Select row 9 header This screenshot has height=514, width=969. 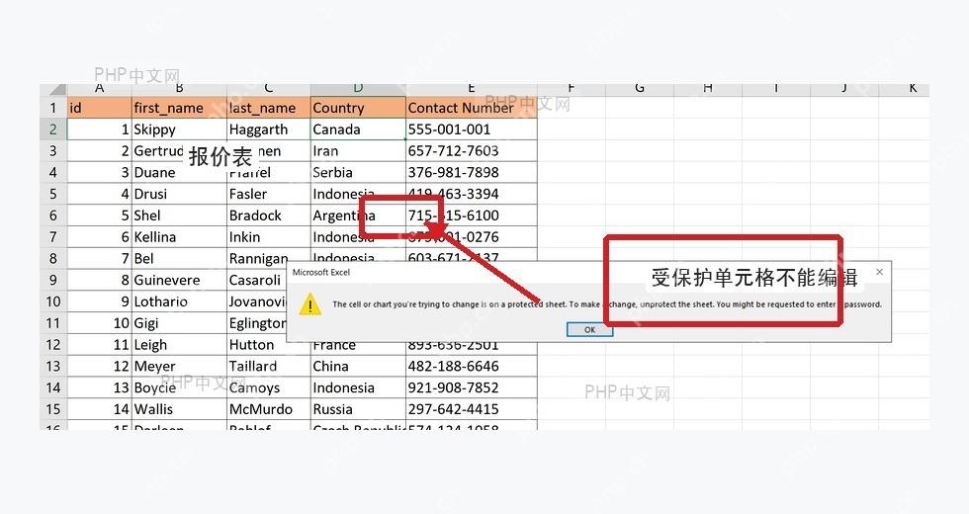click(x=53, y=281)
